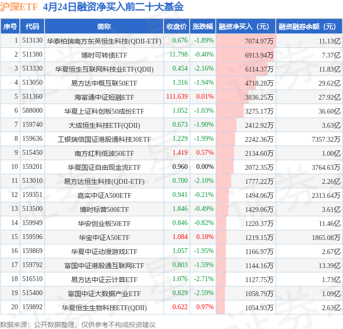Click net buy value 2134.60万
Image resolution: width=343 pixels, height=329 pixels.
click(x=259, y=153)
